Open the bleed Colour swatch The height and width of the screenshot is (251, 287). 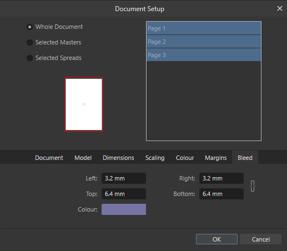(124, 209)
